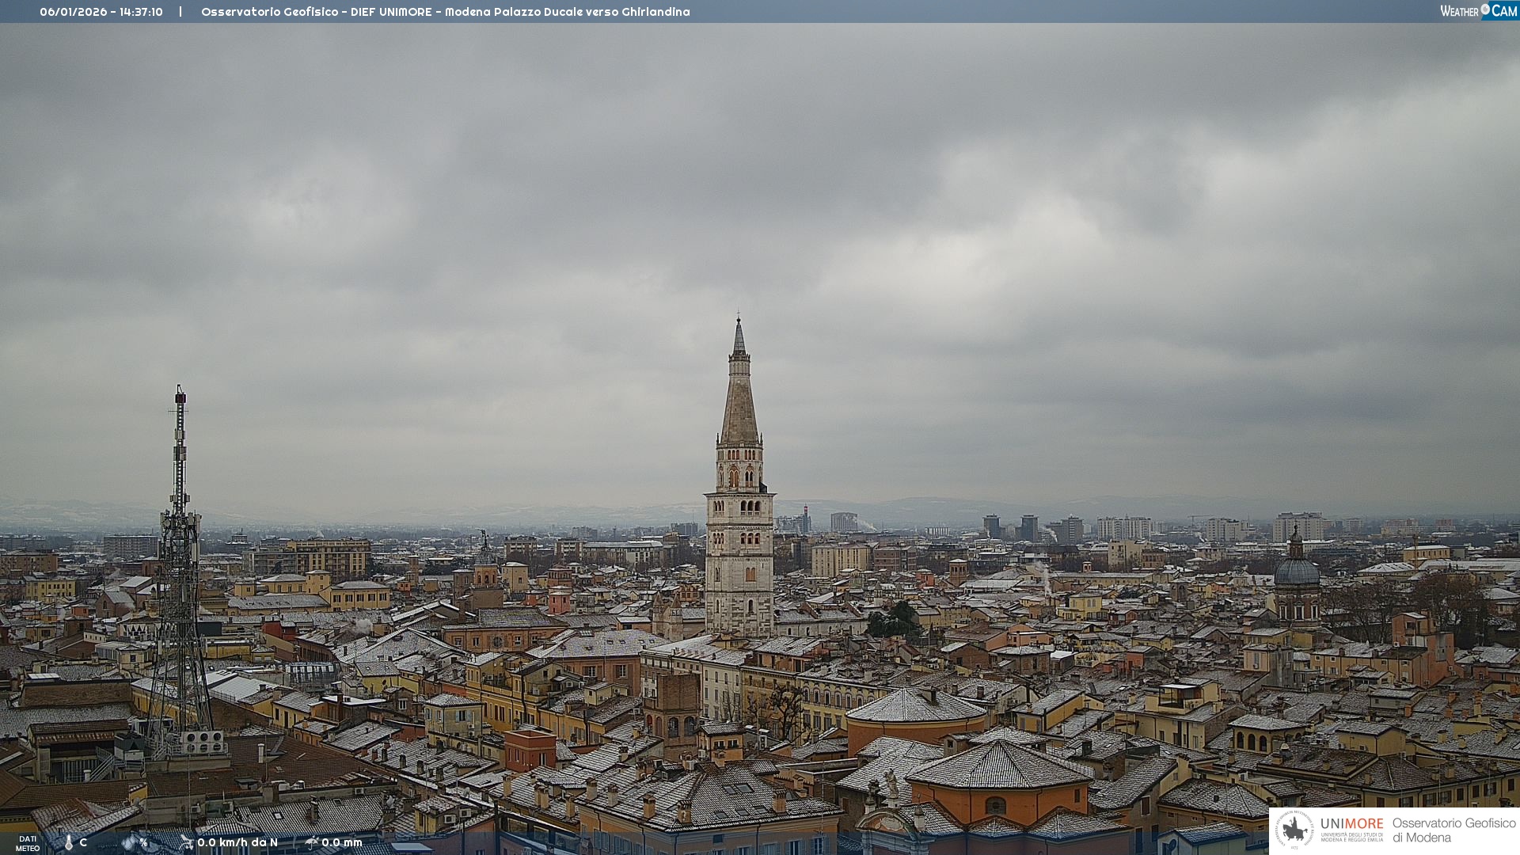Click the WeatherCam CAM blue badge
Viewport: 1520px width, 855px height.
click(1504, 11)
